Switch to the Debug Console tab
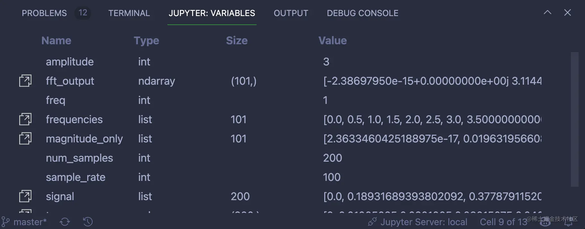Screen dimensions: 585x229 362,13
